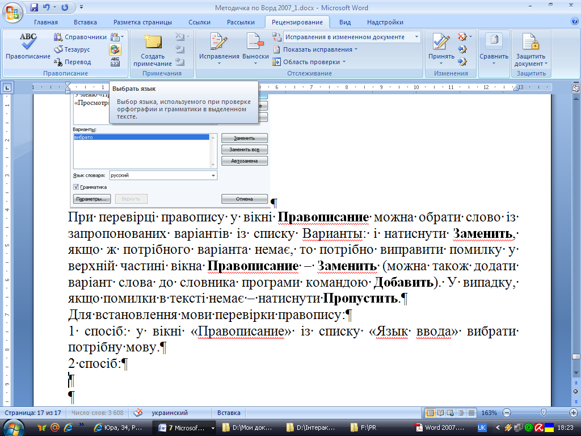Open the Тезаурус thesaurus
The height and width of the screenshot is (436, 581).
pyautogui.click(x=72, y=49)
